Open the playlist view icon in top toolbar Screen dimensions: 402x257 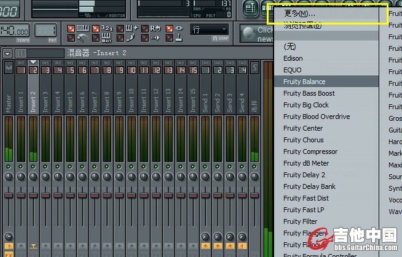coord(250,9)
